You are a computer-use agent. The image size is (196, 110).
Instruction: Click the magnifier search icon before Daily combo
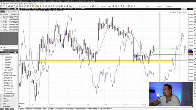(67, 6)
